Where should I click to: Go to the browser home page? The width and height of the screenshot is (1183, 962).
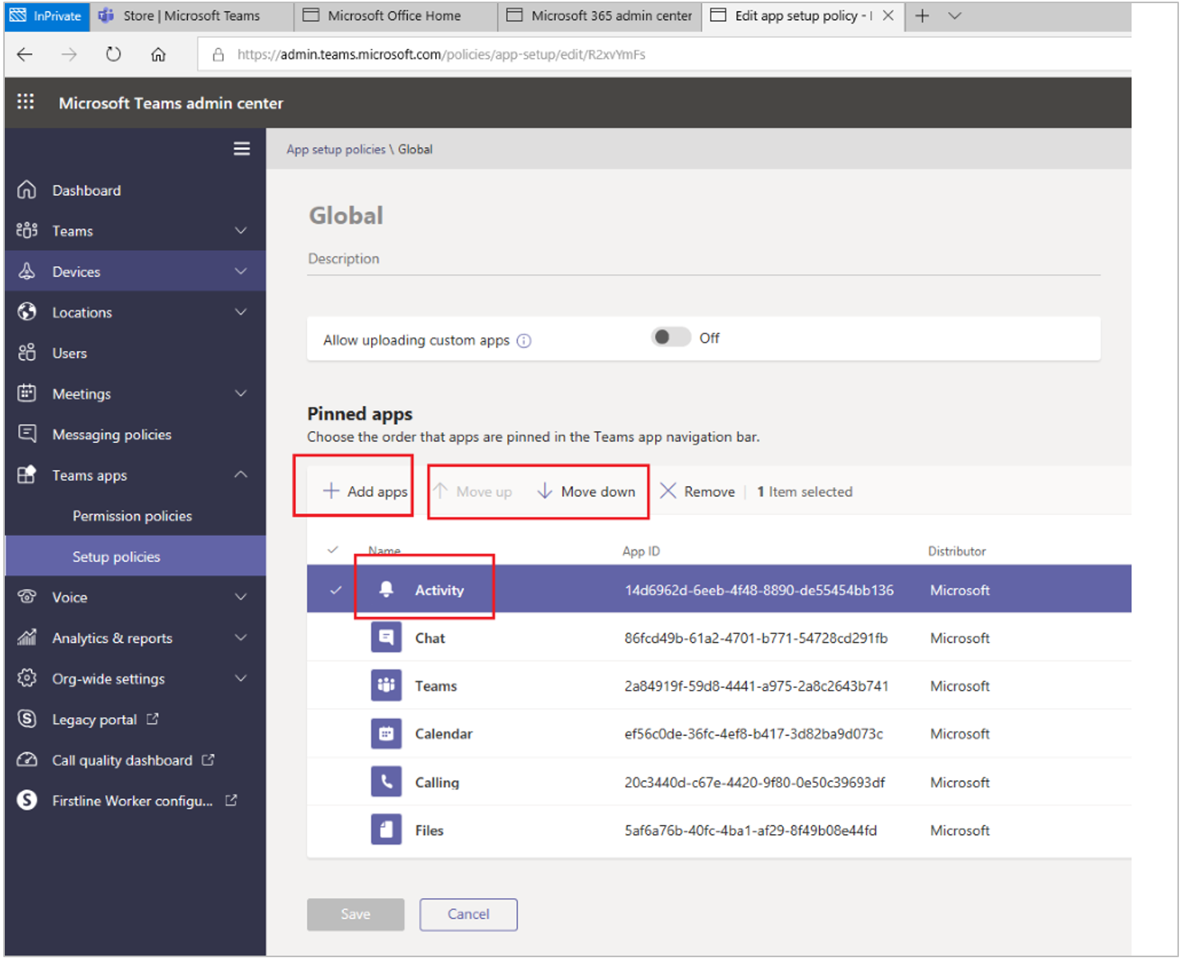[x=158, y=54]
